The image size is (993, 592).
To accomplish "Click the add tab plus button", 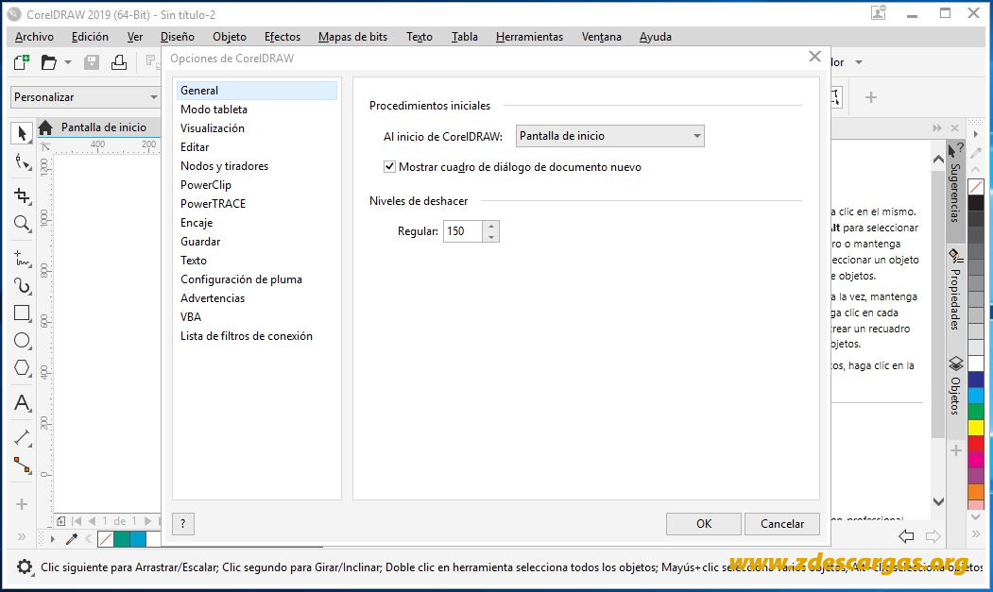I will [871, 97].
